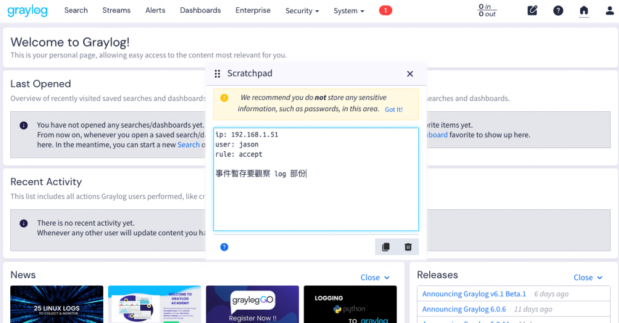
Task: Click '11 days ago' release date text
Action: click(x=533, y=309)
